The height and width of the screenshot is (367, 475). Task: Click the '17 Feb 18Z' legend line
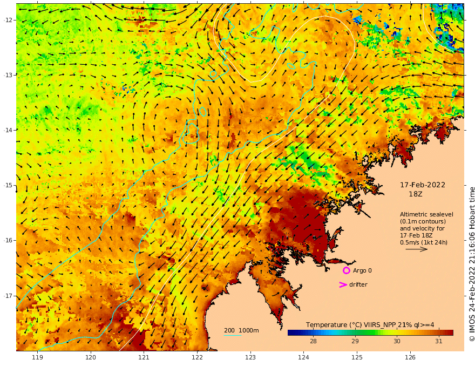[x=416, y=235]
